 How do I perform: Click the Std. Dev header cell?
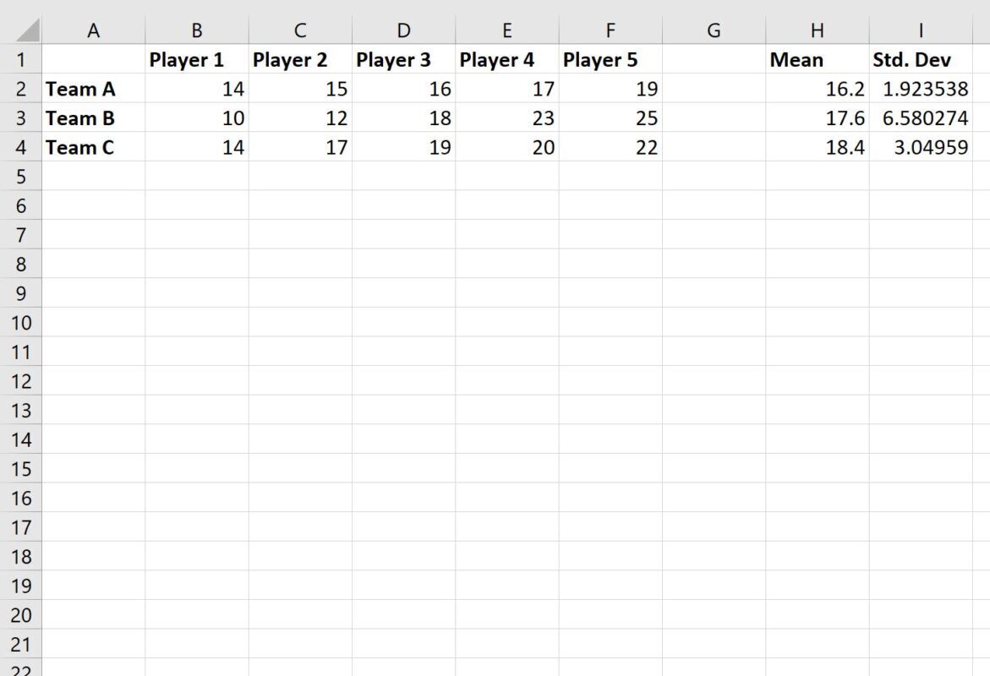[921, 59]
